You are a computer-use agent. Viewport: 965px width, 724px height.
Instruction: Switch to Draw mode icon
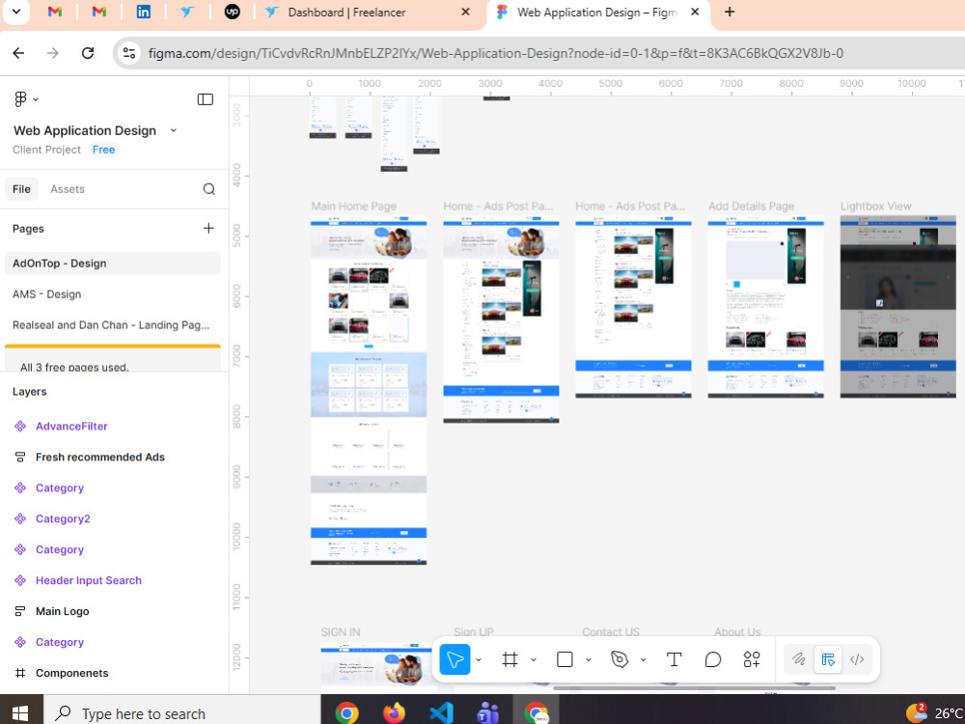pyautogui.click(x=799, y=659)
